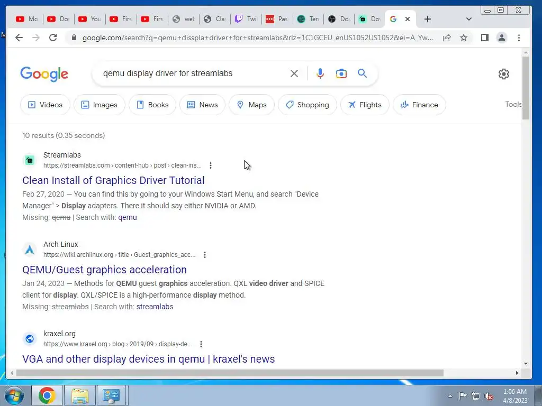Open QEMU/Guest graphics acceleration result
This screenshot has height=406, width=542.
[104, 270]
